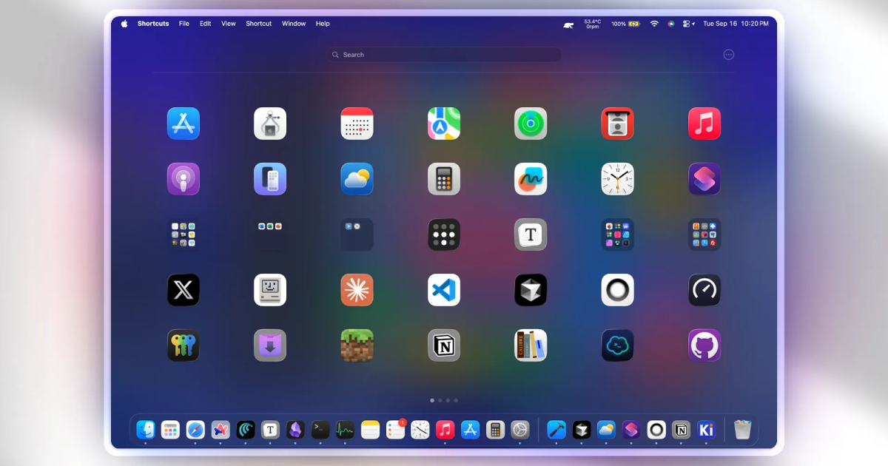
Task: Click the Search field at the top
Action: [444, 55]
